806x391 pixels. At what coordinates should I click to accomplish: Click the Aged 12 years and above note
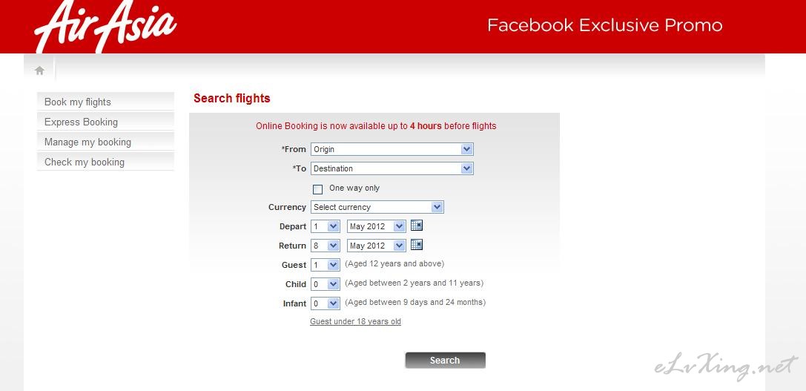click(394, 263)
